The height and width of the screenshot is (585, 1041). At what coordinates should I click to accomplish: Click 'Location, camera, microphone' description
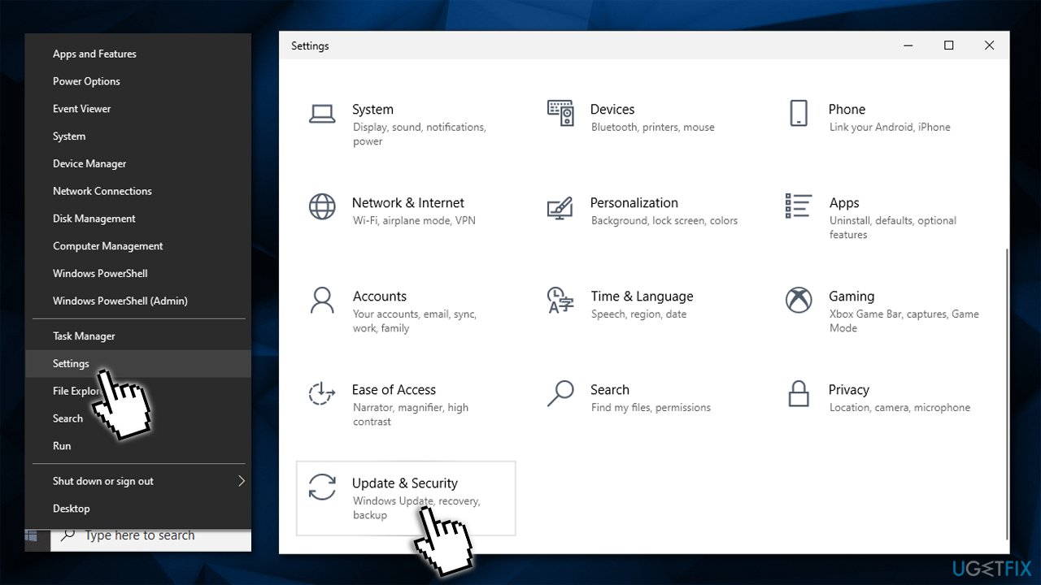click(x=899, y=408)
